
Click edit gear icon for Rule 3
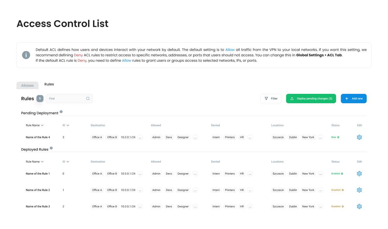359,206
